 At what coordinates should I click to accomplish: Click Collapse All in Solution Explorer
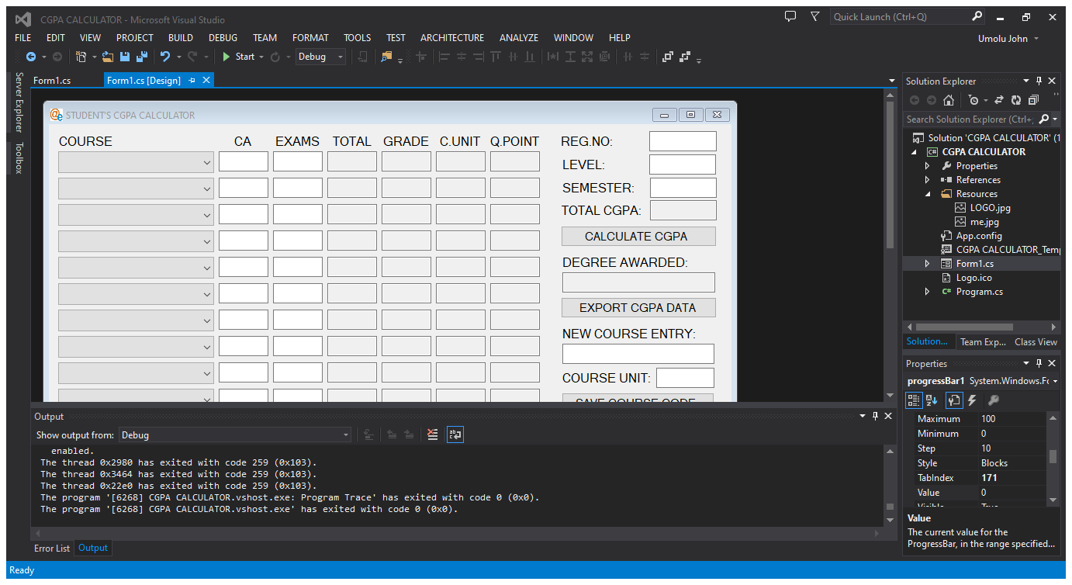point(1033,100)
